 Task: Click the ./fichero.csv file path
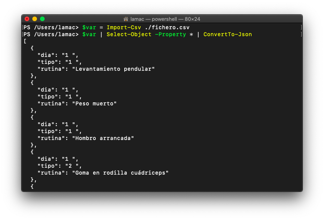pyautogui.click(x=167, y=27)
